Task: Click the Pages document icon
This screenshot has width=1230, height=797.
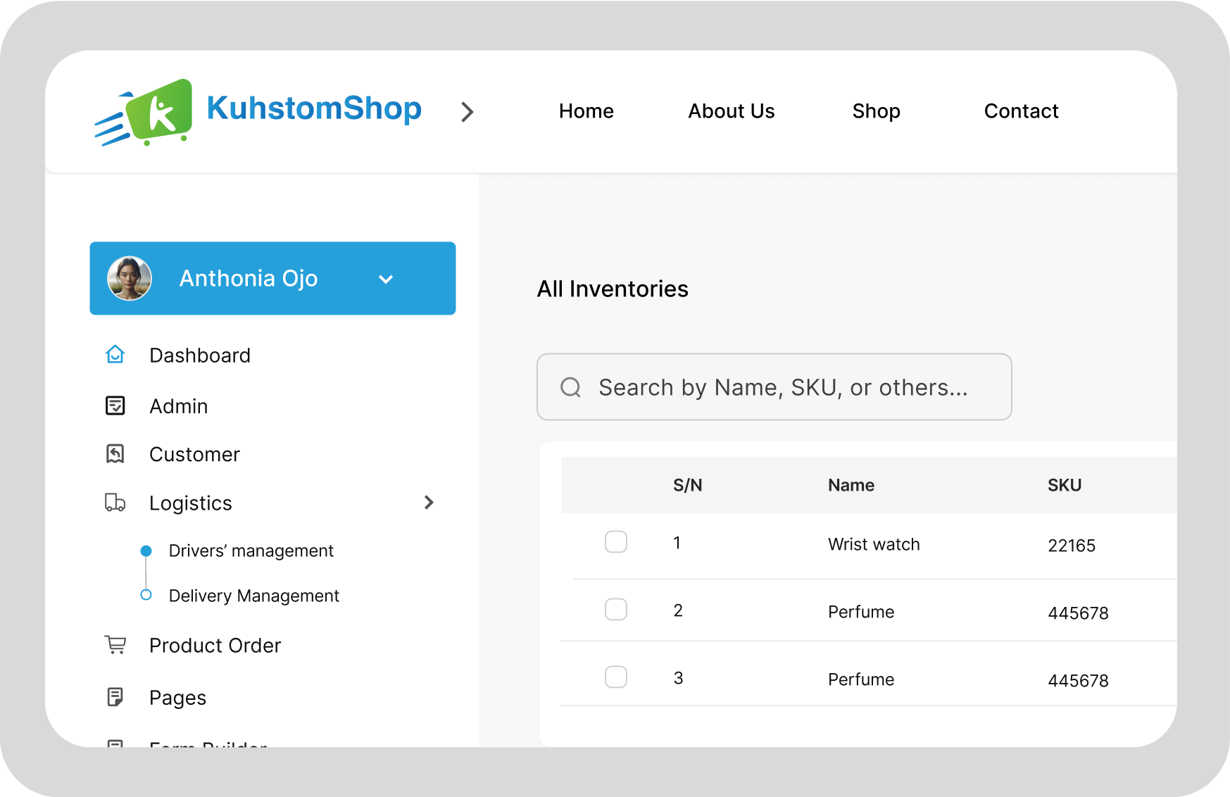Action: click(x=115, y=697)
